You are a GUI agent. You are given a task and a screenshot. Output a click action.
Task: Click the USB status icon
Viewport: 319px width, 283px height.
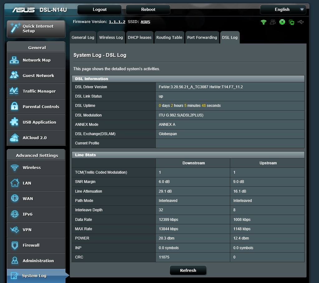coord(301,22)
